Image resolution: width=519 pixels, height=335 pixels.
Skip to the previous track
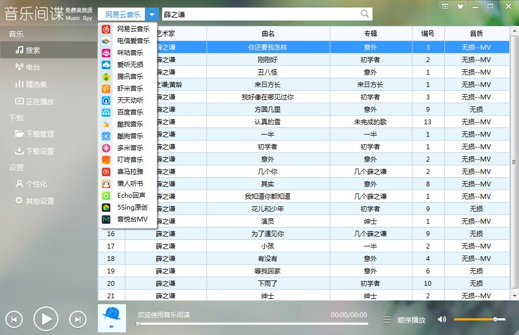tap(14, 319)
